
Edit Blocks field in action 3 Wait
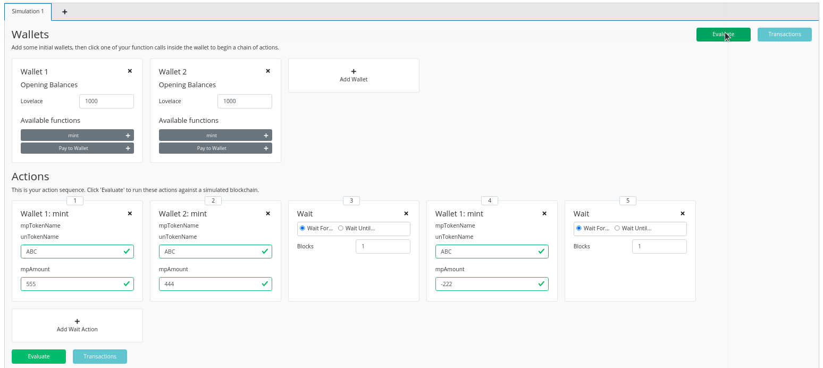(383, 246)
